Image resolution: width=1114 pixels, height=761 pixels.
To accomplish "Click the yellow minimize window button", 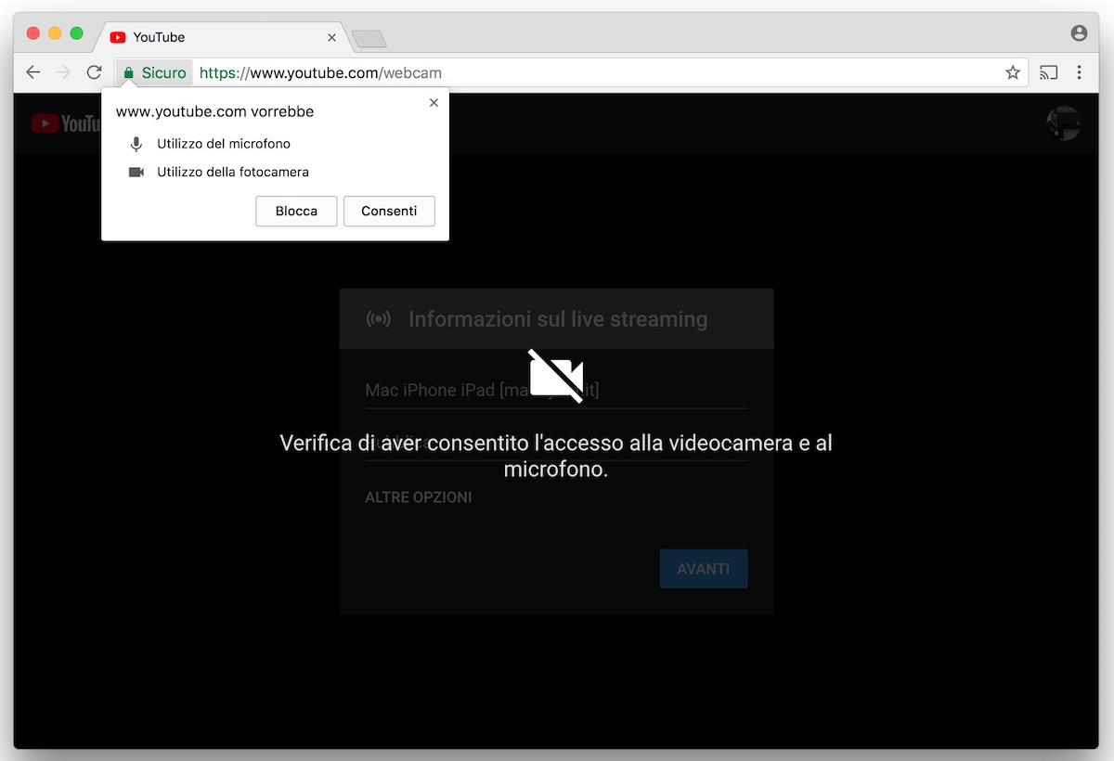I will (55, 33).
